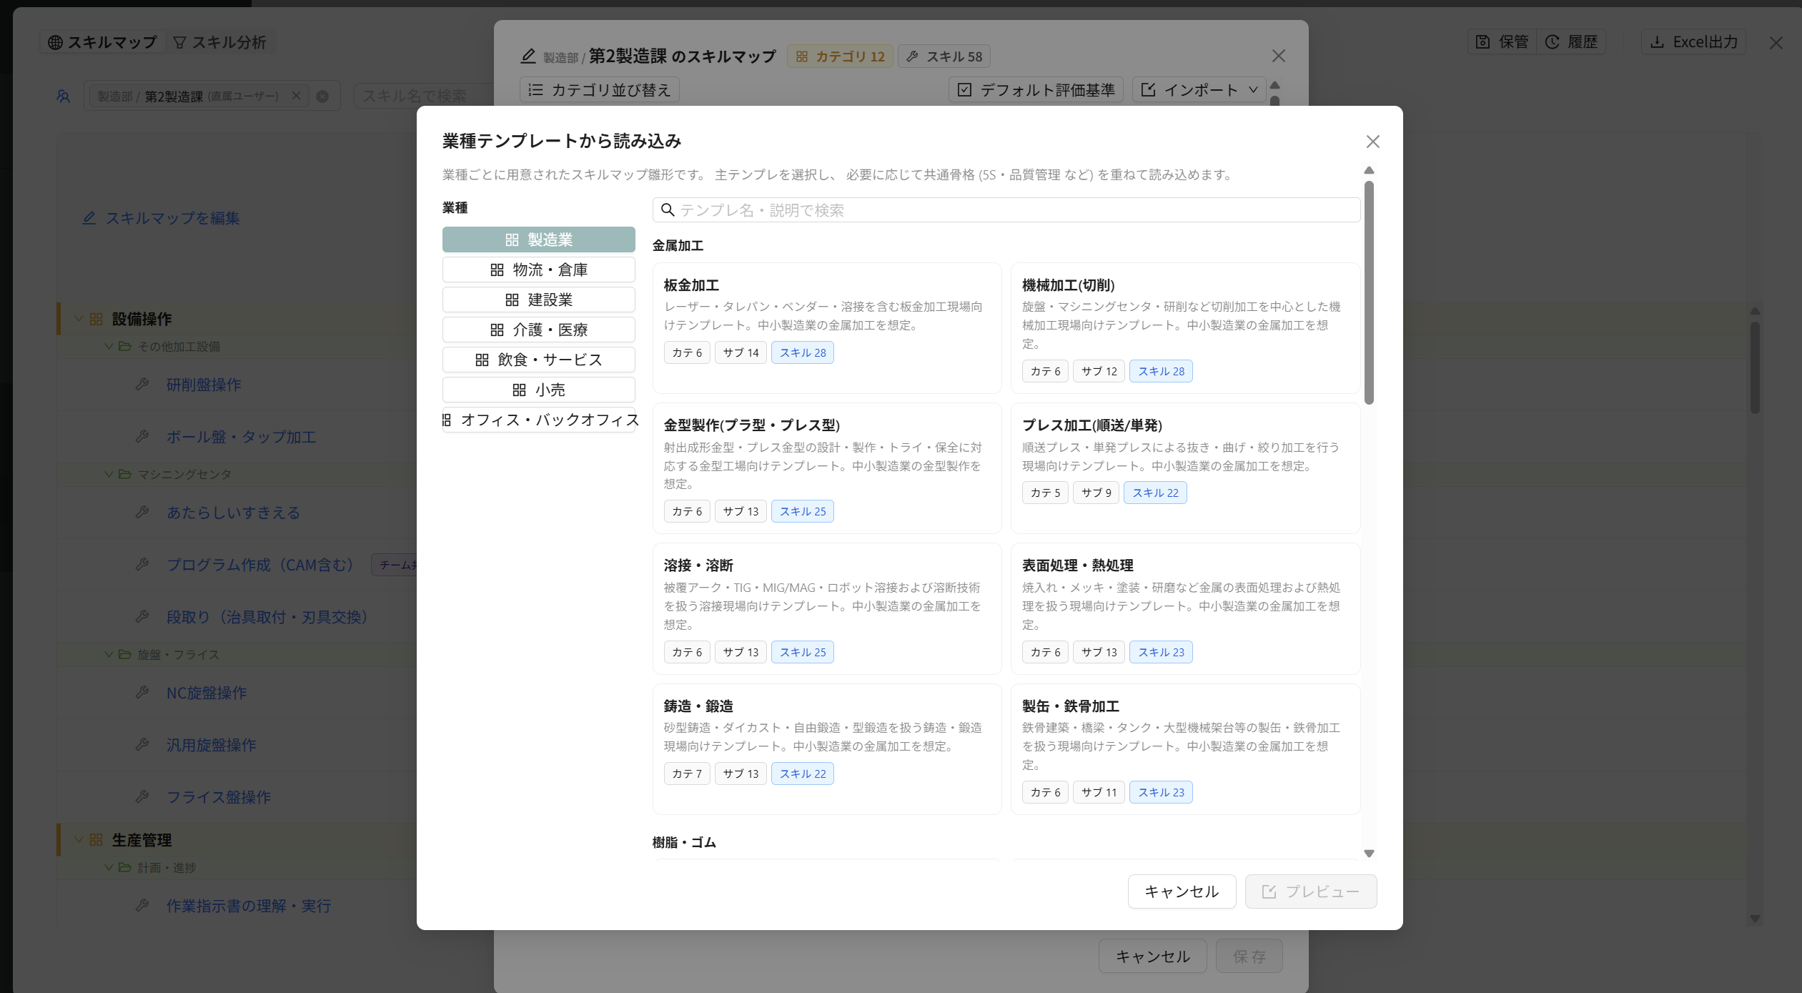Choose the 溶接・溶断 template card
1802x993 pixels.
pos(826,608)
